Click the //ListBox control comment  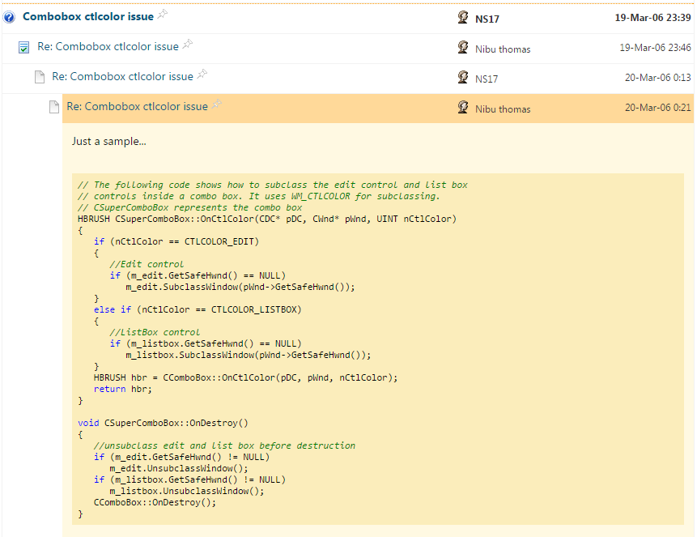155,332
